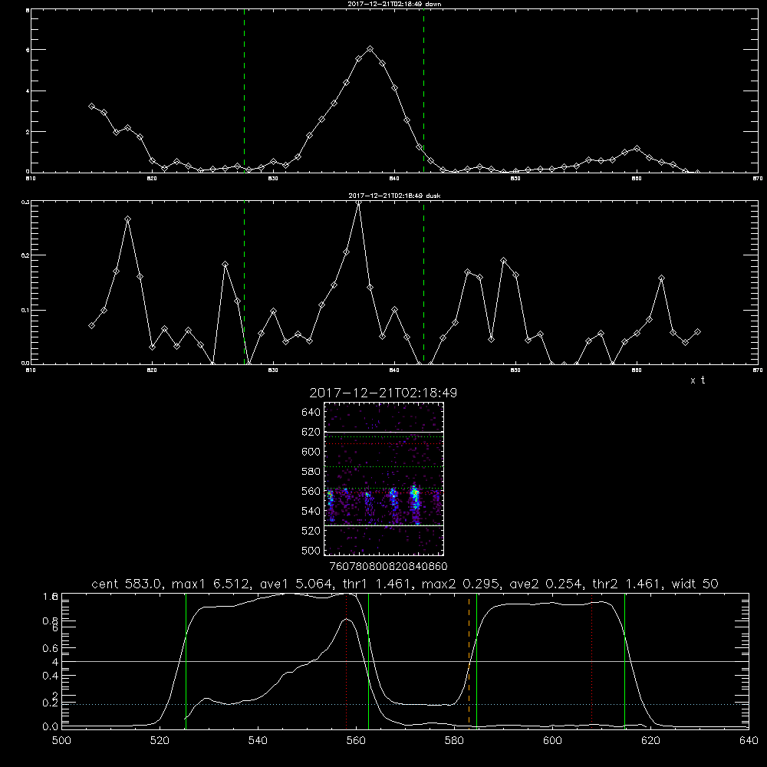Click the dusk plot peak near right end at 862
The height and width of the screenshot is (767, 767).
tap(661, 278)
